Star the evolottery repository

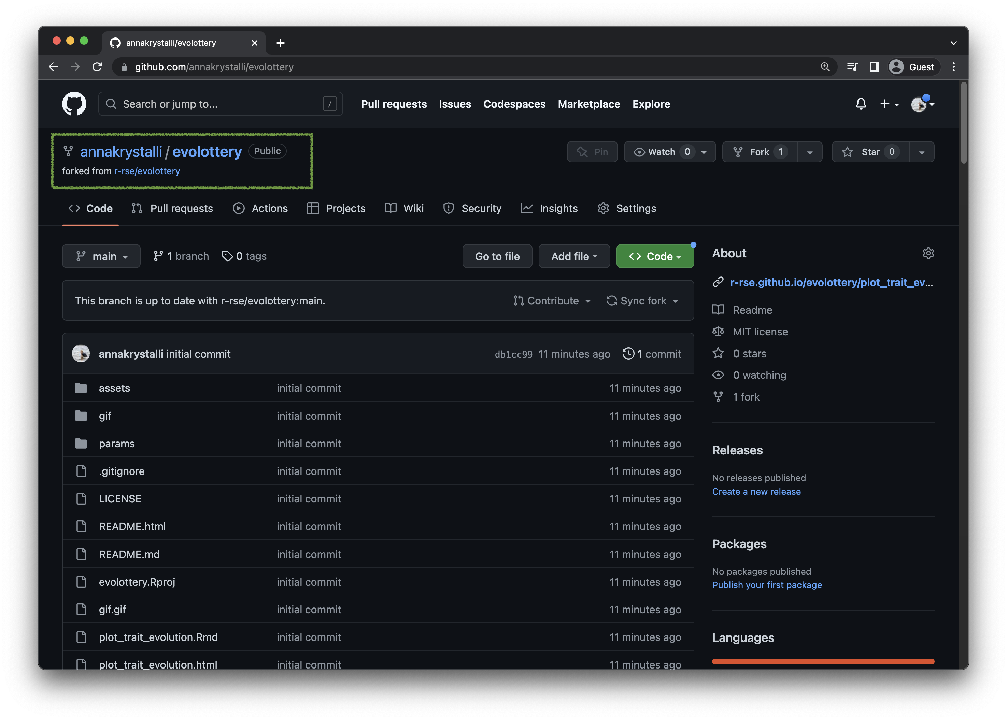click(870, 152)
